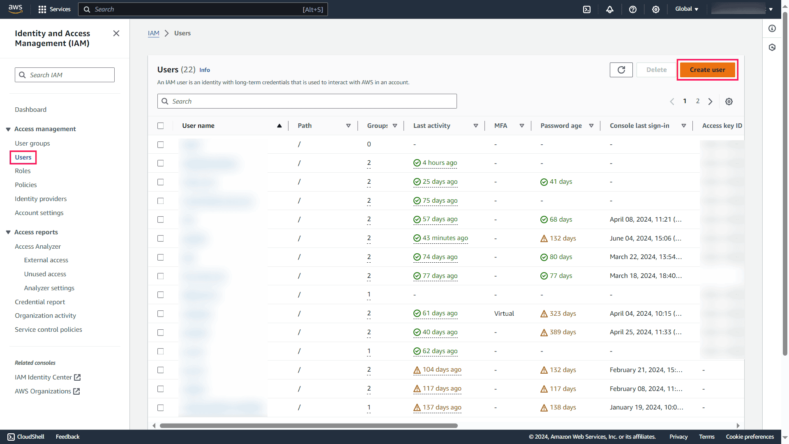Navigate to Roles in the sidebar
Viewport: 789px width, 444px height.
coord(23,171)
